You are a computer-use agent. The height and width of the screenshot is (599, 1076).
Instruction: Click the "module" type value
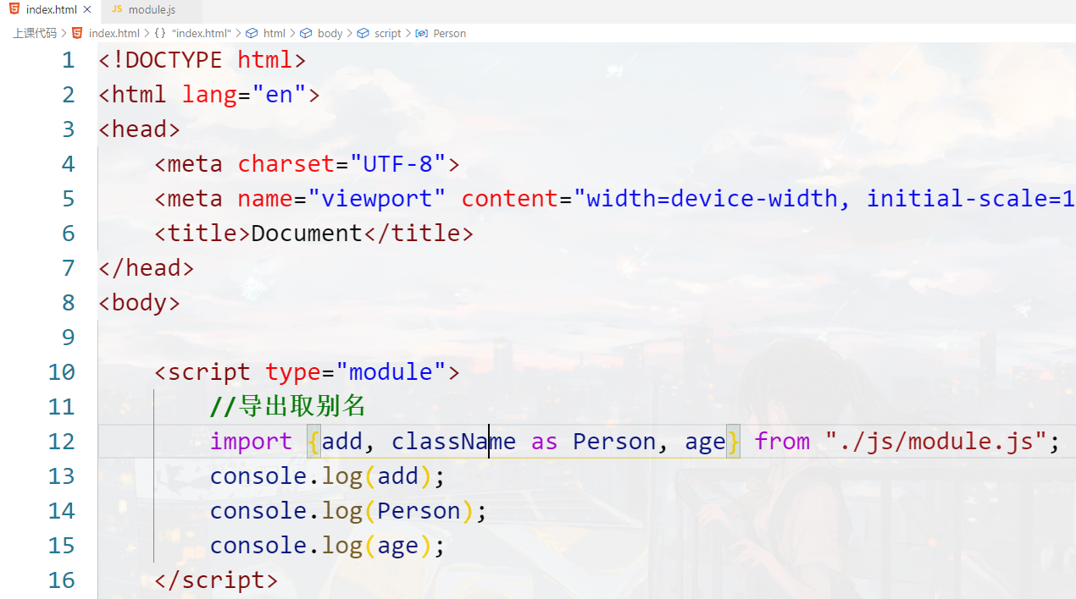coord(391,372)
